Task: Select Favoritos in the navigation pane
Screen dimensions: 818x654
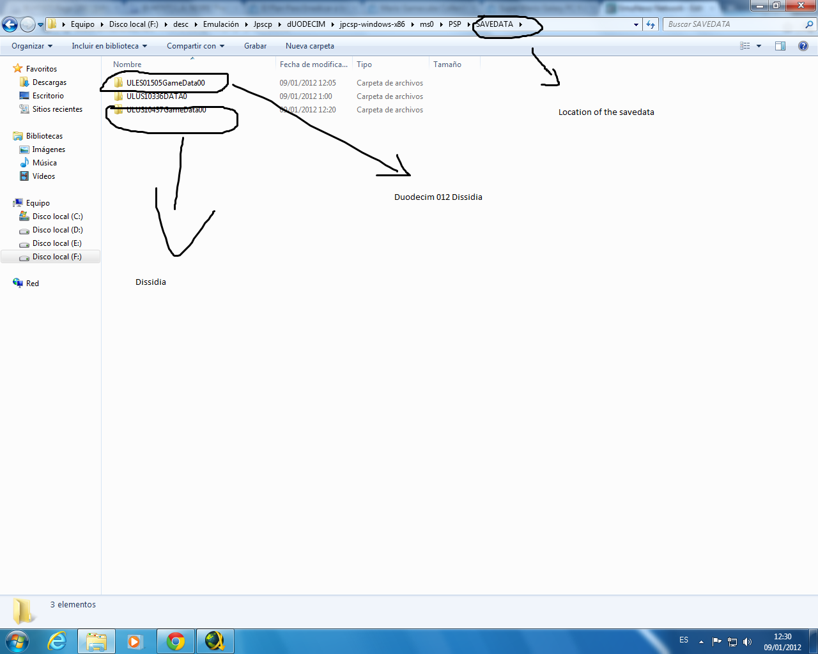Action: click(x=42, y=69)
